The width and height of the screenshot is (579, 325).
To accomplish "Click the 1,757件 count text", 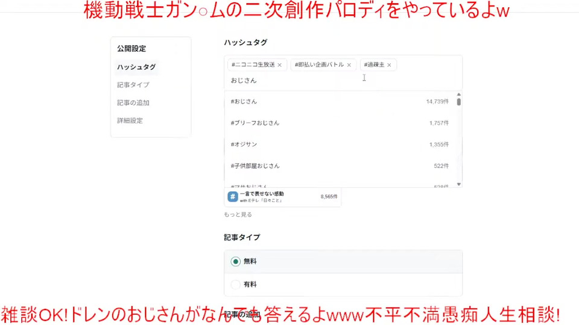I will pyautogui.click(x=439, y=123).
